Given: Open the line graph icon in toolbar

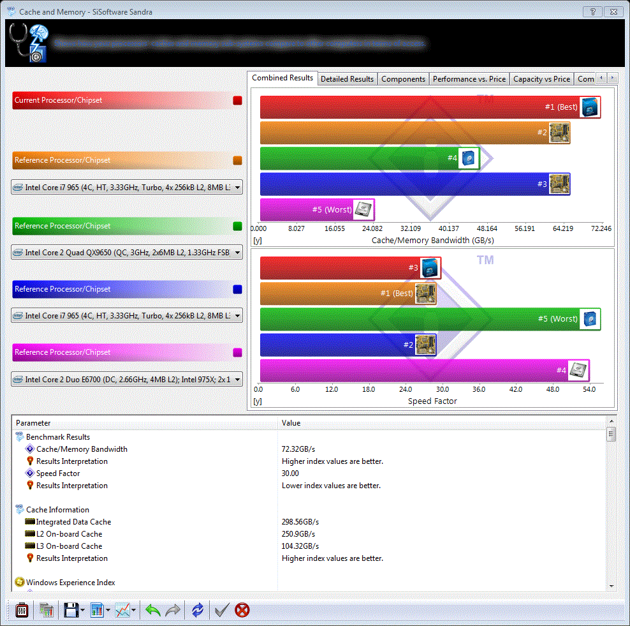Looking at the screenshot, I should pyautogui.click(x=122, y=610).
